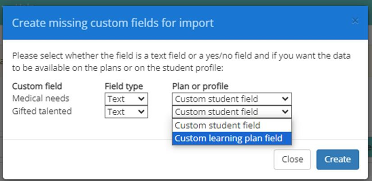Click the chevron arrow on Gifted talented Text dropdown

pos(142,111)
